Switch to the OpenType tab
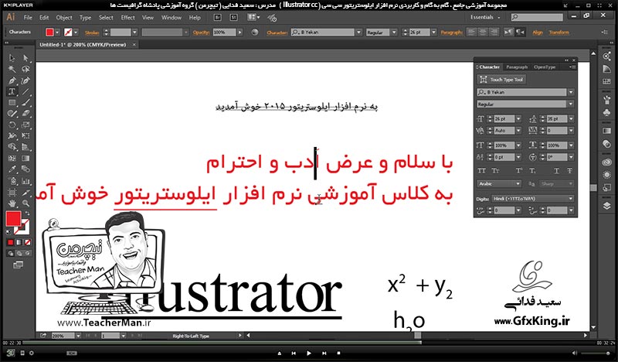Viewport: 618px width, 362px height. (x=545, y=67)
